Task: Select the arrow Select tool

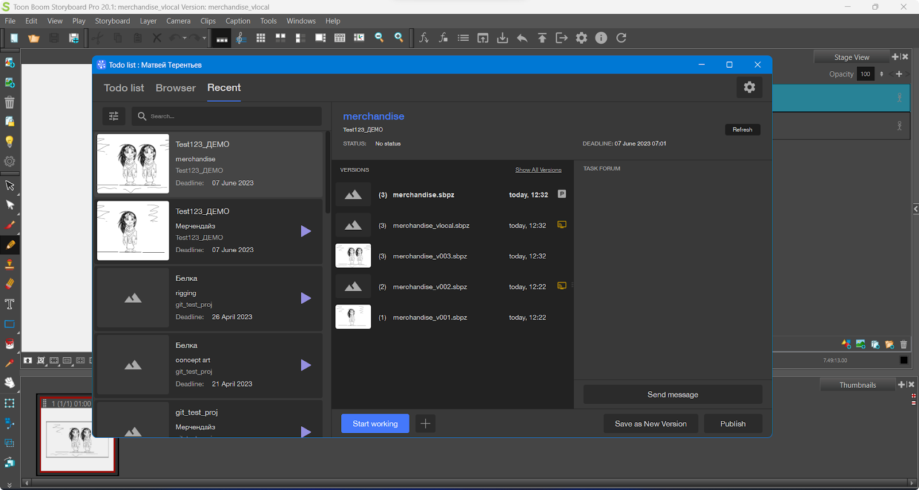Action: [10, 186]
